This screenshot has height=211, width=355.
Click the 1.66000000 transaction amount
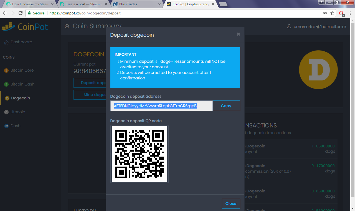pos(323,146)
